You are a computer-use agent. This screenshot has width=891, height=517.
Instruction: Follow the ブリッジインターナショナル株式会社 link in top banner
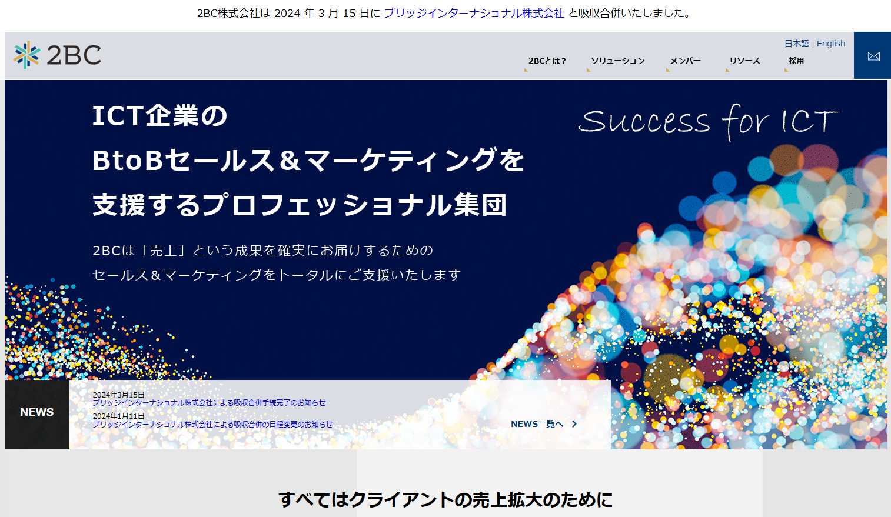click(x=474, y=13)
